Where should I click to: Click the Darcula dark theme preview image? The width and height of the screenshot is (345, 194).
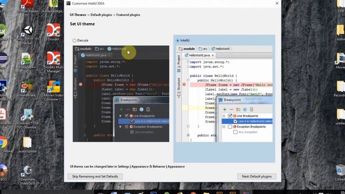click(x=121, y=94)
